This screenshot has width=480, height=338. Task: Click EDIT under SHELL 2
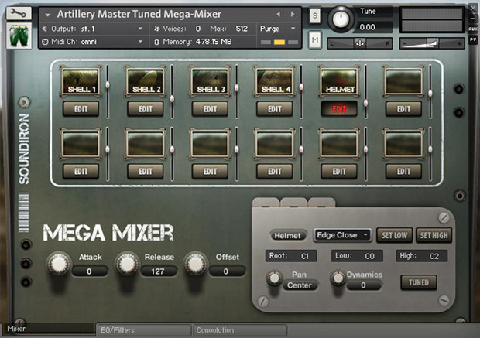pos(146,109)
